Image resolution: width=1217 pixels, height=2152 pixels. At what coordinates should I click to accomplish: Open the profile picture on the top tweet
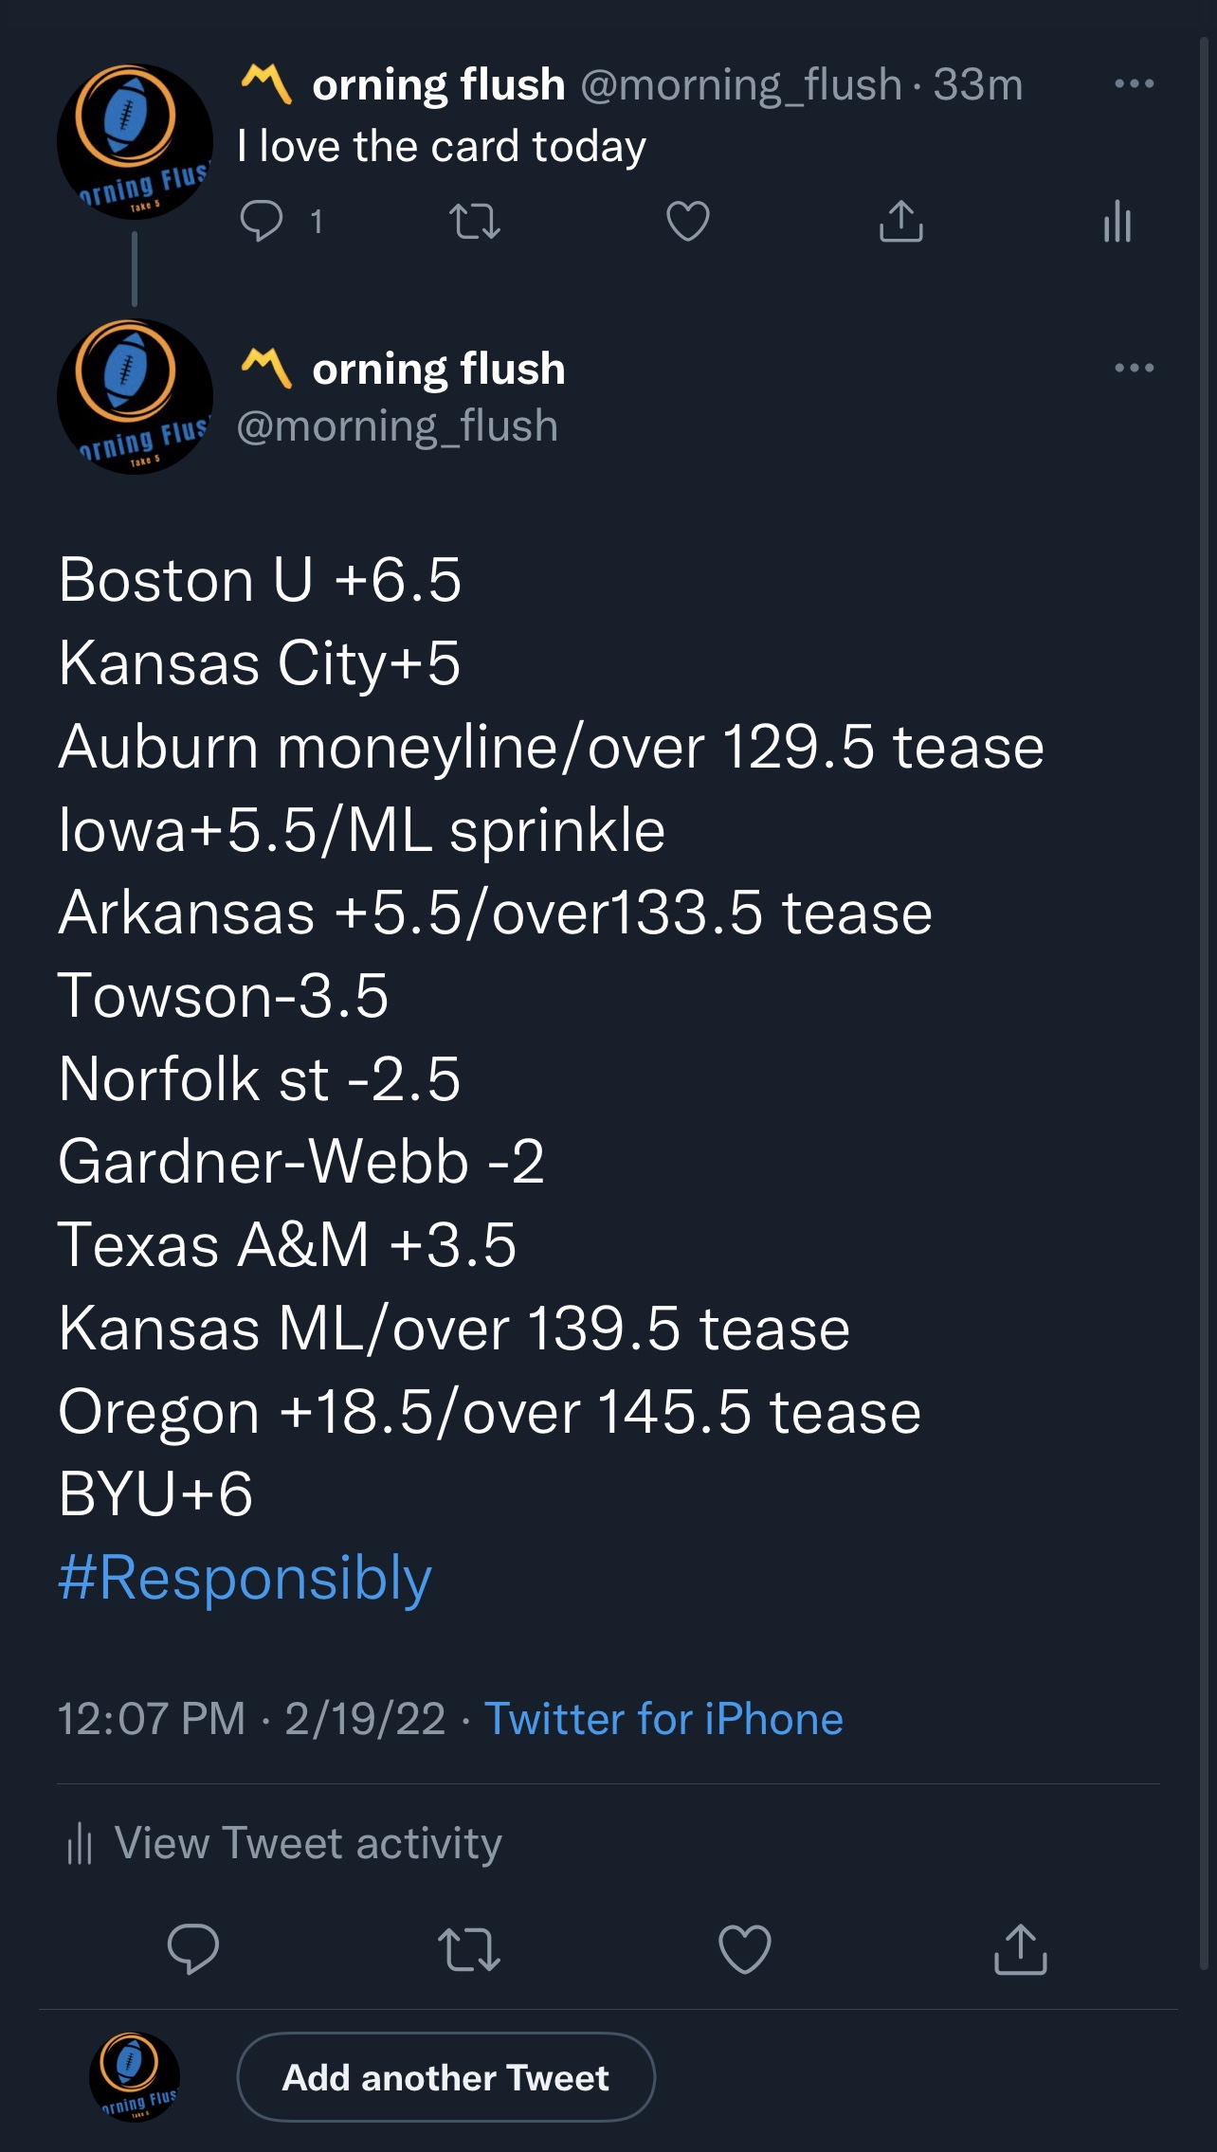click(135, 142)
